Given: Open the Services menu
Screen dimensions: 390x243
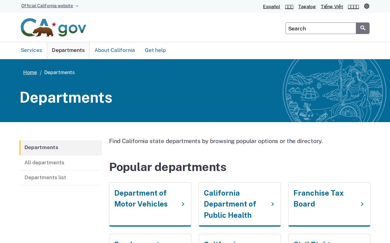Looking at the screenshot, I should [31, 50].
